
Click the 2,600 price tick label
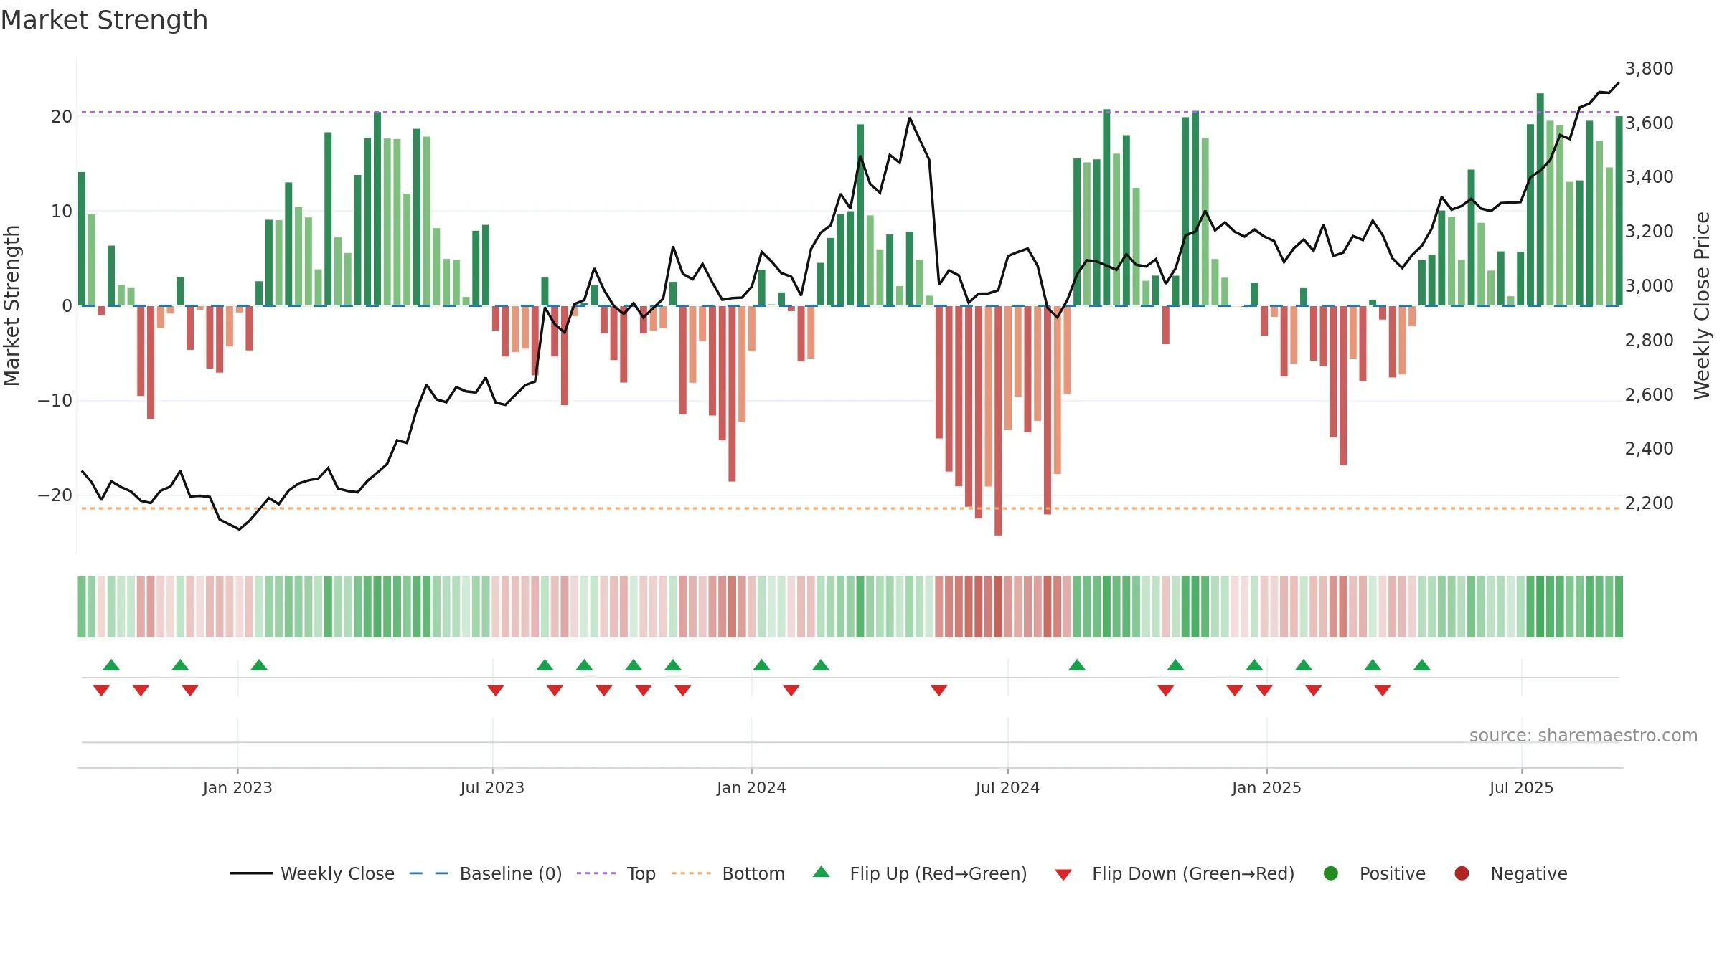point(1649,394)
